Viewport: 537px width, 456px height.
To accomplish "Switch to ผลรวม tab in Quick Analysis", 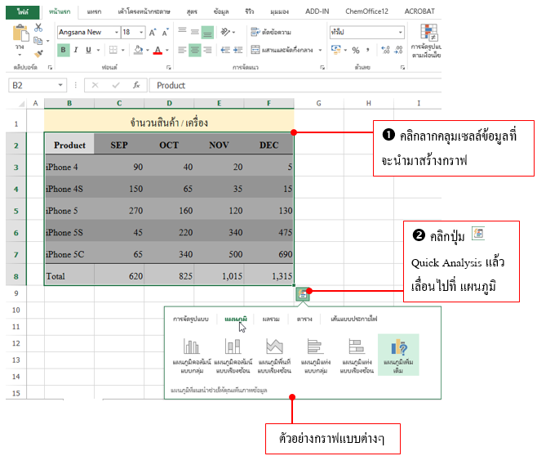I will pos(272,318).
